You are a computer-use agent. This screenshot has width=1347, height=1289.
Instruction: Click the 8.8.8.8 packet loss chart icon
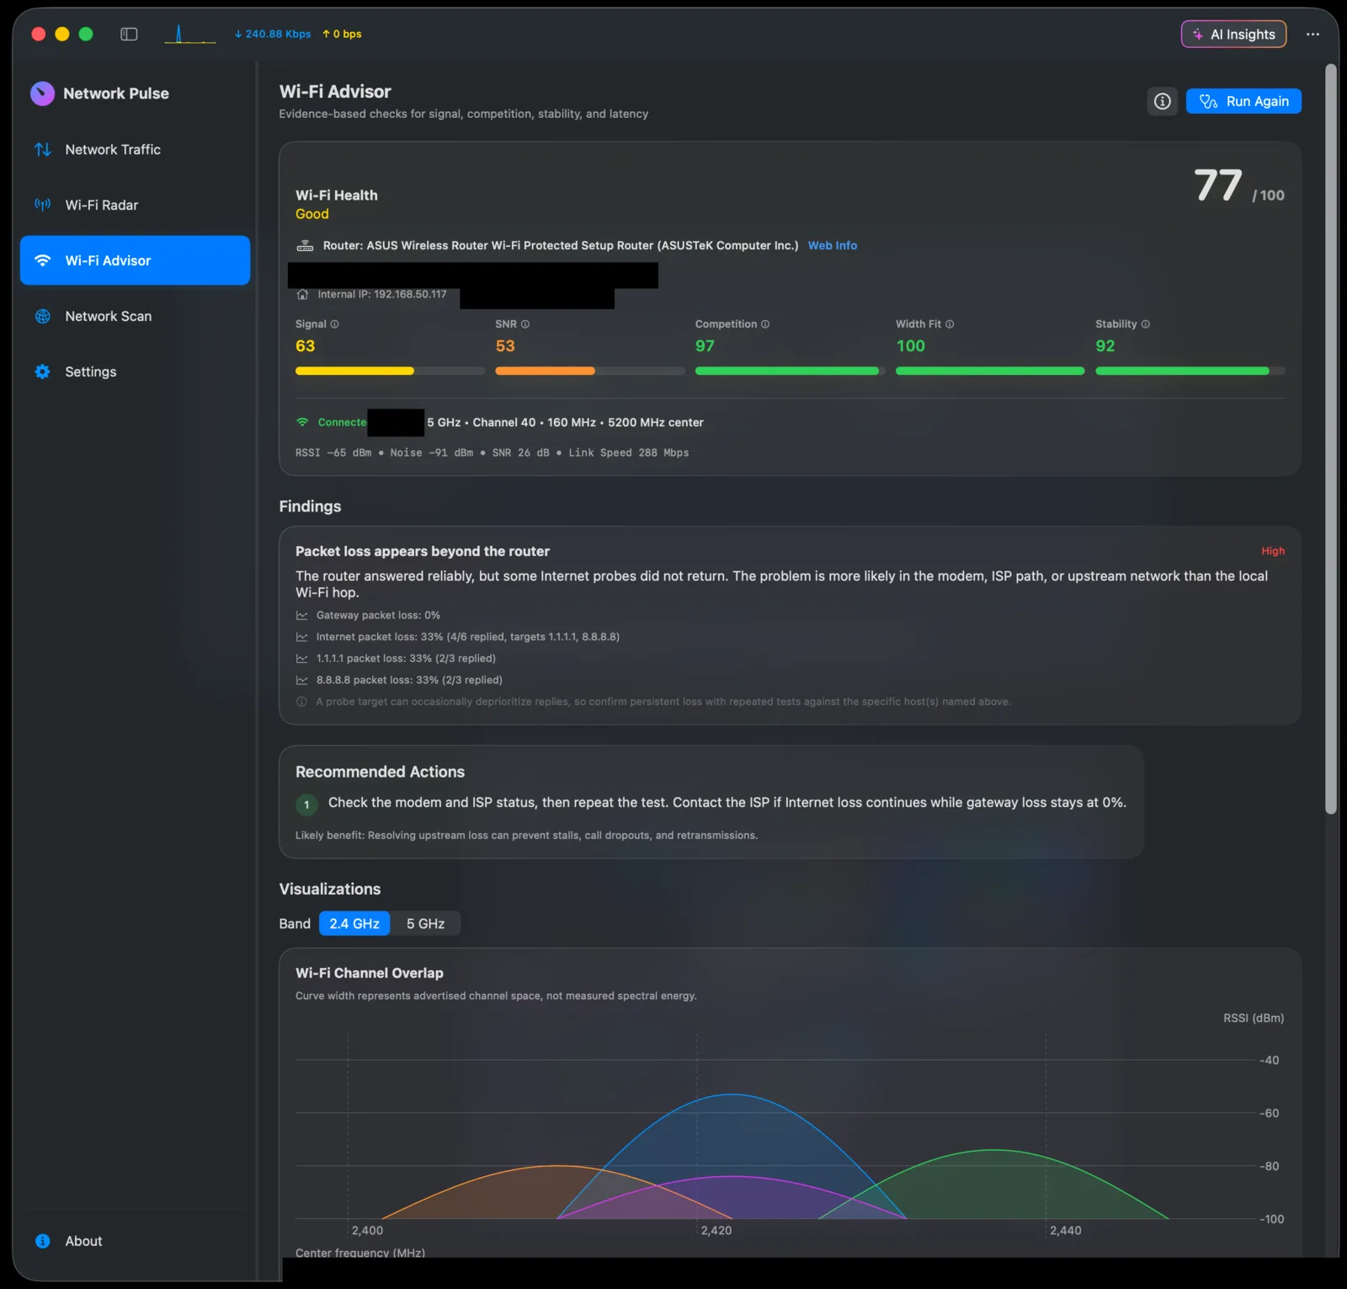pyautogui.click(x=301, y=680)
